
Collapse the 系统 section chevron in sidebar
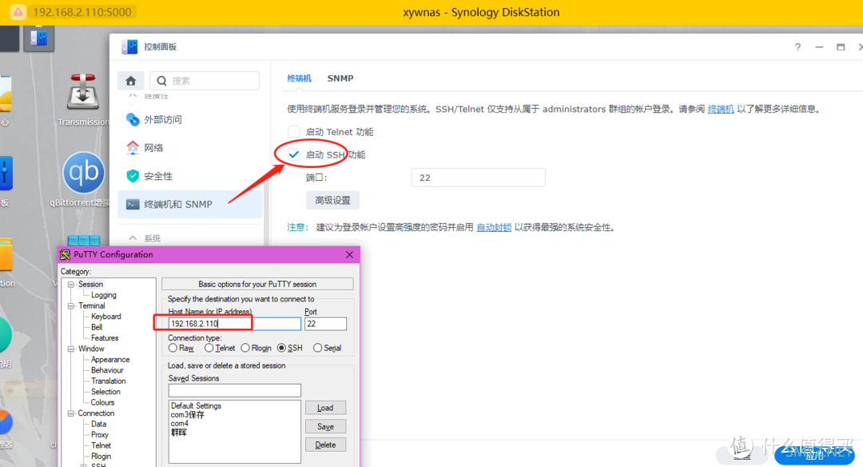point(133,238)
